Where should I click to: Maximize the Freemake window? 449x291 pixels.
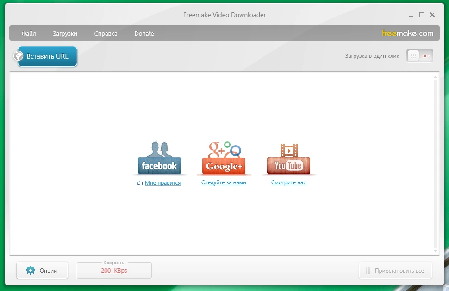pyautogui.click(x=422, y=15)
